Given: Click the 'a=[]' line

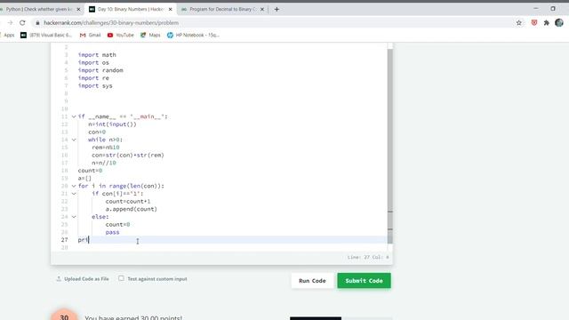Looking at the screenshot, I should [84, 178].
